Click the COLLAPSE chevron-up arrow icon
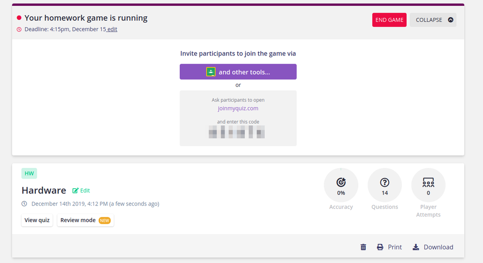Image resolution: width=483 pixels, height=263 pixels. tap(450, 20)
